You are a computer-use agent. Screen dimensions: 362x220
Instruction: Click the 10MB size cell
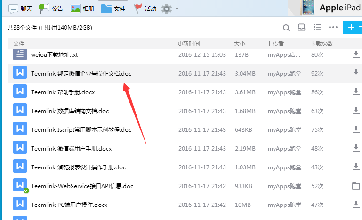point(242,205)
